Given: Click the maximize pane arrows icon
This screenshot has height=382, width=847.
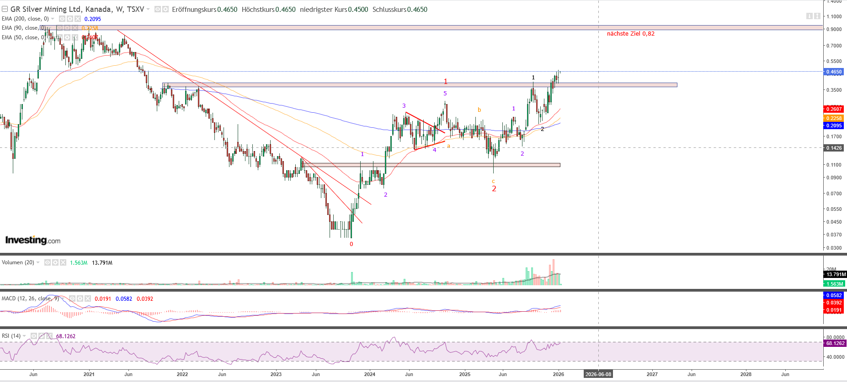Looking at the screenshot, I should (817, 16).
